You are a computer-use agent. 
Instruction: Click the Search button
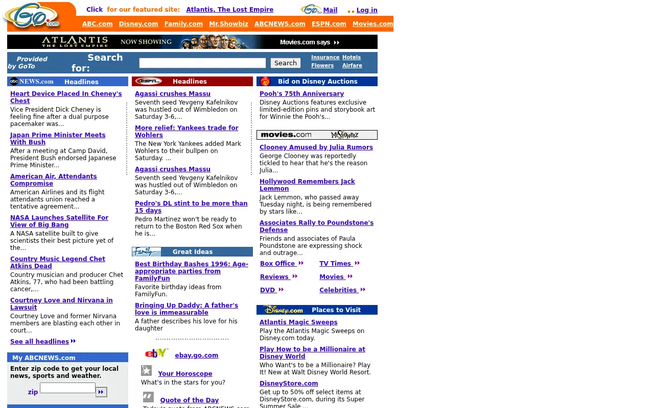[x=286, y=63]
